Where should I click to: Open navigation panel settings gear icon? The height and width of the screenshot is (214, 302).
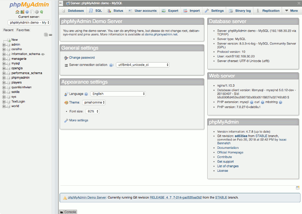[37, 12]
